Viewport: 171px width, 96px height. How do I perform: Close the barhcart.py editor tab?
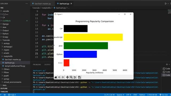[71, 3]
